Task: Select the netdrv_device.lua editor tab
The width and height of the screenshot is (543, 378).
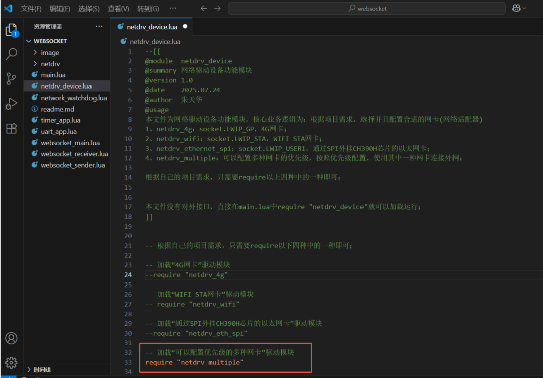Action: 151,27
